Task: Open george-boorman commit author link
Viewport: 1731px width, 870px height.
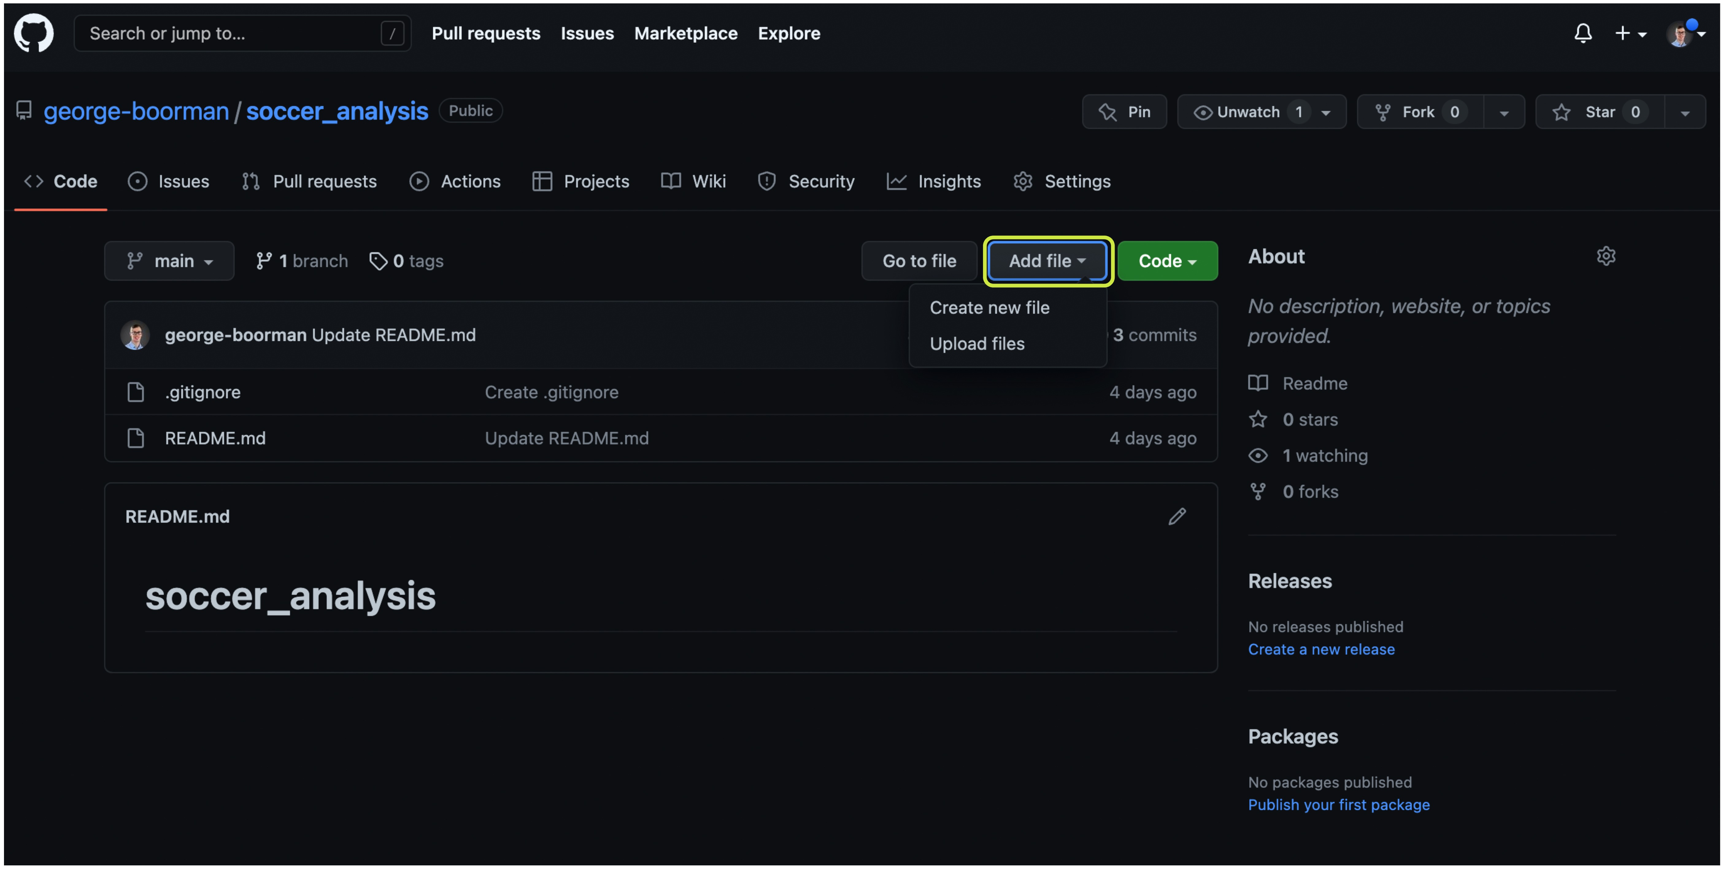Action: pyautogui.click(x=236, y=335)
